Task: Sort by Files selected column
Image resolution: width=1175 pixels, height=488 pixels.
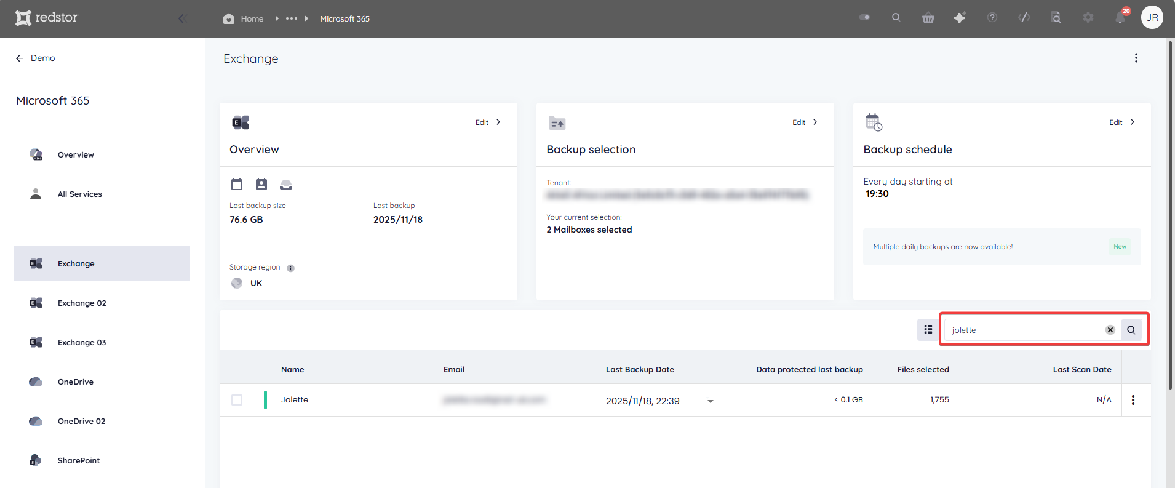Action: point(923,370)
